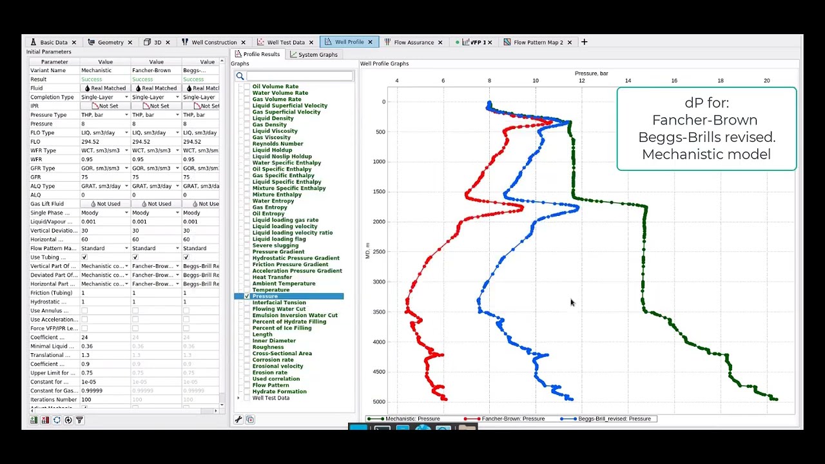825x464 pixels.
Task: Switch to the System Graphs tab
Action: (314, 55)
